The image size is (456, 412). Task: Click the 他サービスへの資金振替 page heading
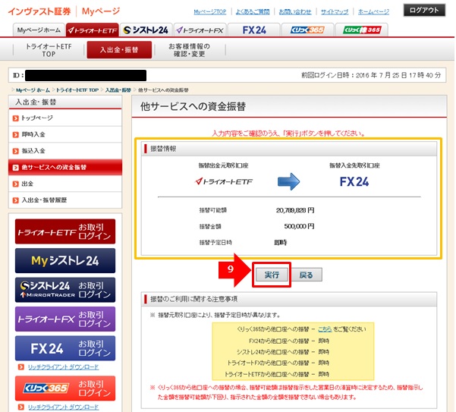pyautogui.click(x=193, y=106)
